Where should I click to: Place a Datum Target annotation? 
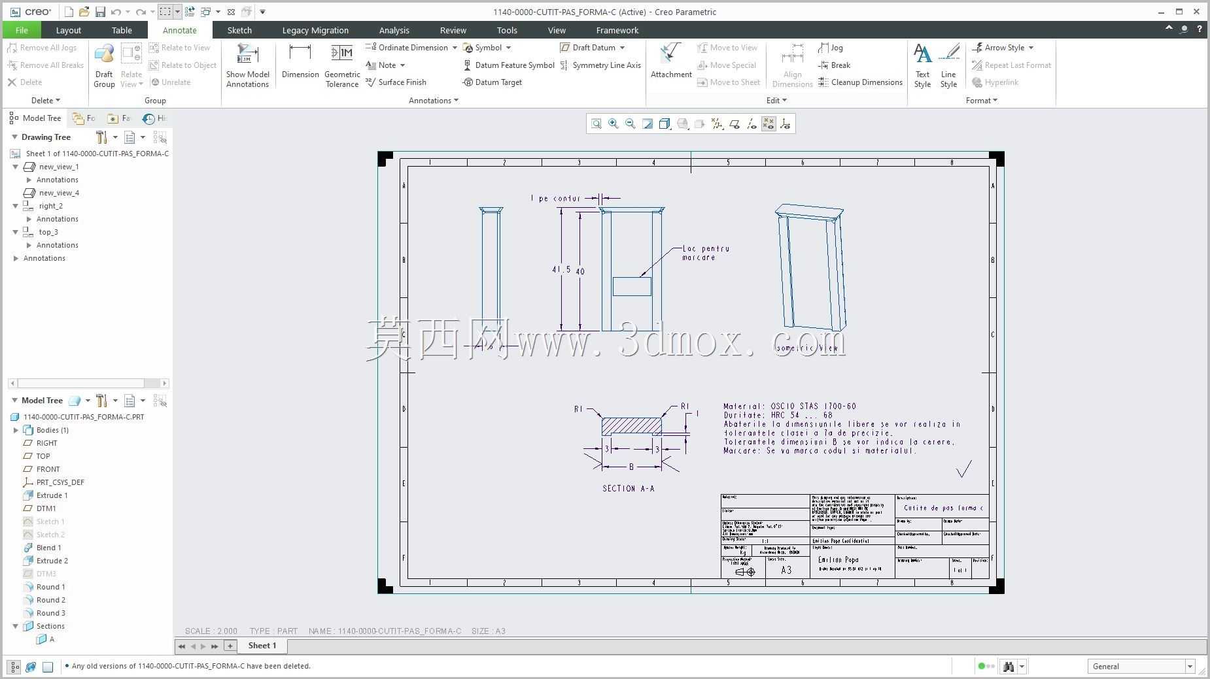pos(493,82)
